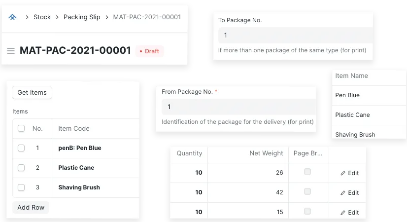The height and width of the screenshot is (222, 407).
Task: Open the penB: Pen Blue item code cell
Action: (x=80, y=148)
